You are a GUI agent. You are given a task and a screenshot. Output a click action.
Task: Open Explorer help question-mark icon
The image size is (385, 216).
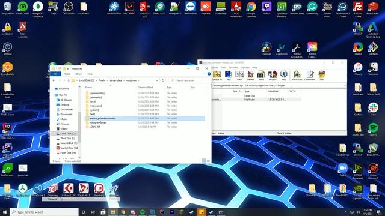pyautogui.click(x=209, y=74)
